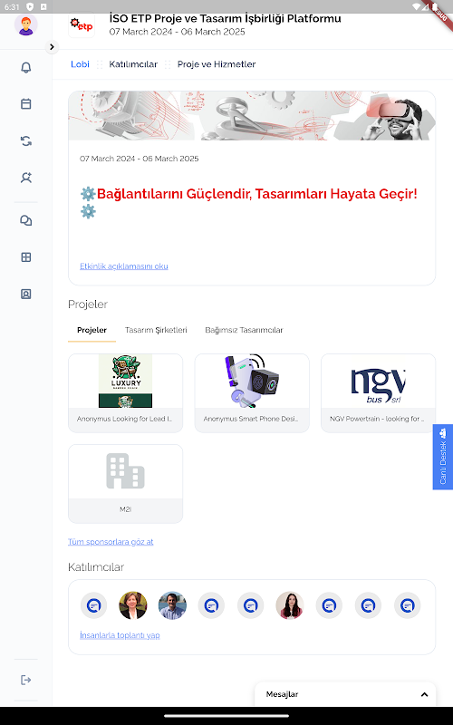This screenshot has width=453, height=725.
Task: Open notifications bell icon
Action: click(26, 67)
